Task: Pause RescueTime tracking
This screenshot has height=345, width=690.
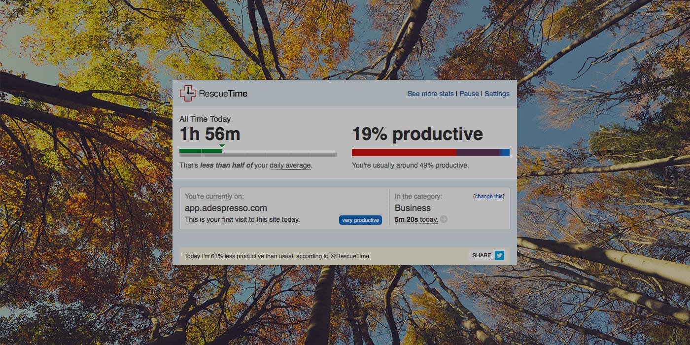Action: coord(469,94)
